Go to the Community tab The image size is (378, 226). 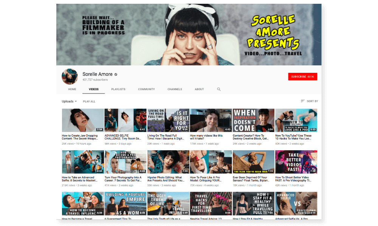(x=146, y=89)
